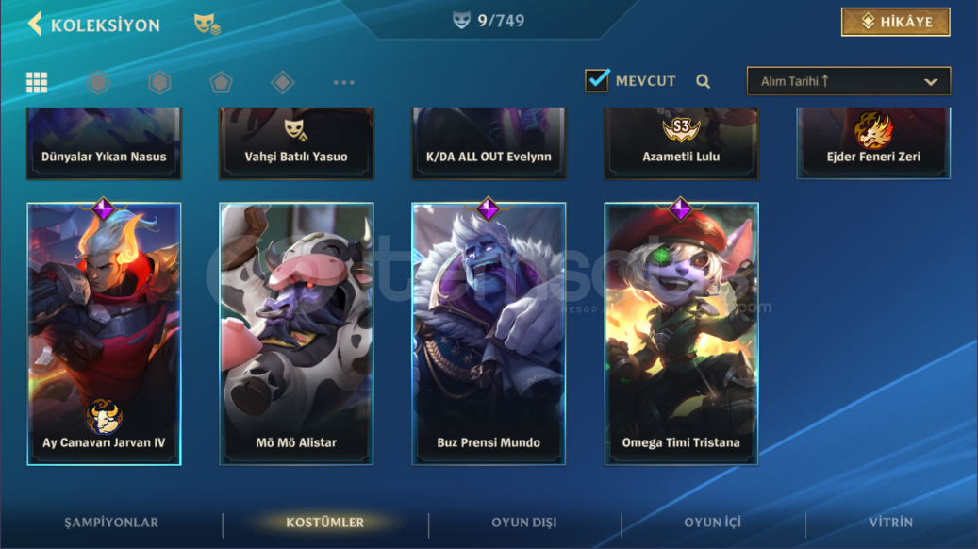Open the Ejder Feneri Zeri skin card
The image size is (978, 549).
(x=873, y=143)
